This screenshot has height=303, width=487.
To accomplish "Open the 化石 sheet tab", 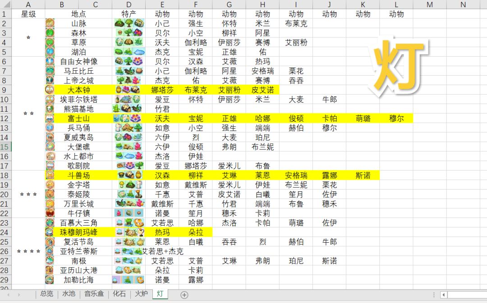I will [119, 294].
